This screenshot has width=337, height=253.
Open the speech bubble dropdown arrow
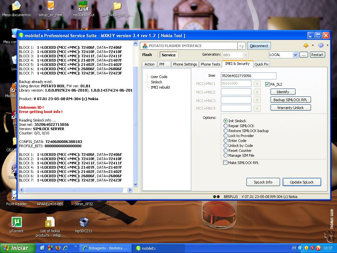pos(327,45)
